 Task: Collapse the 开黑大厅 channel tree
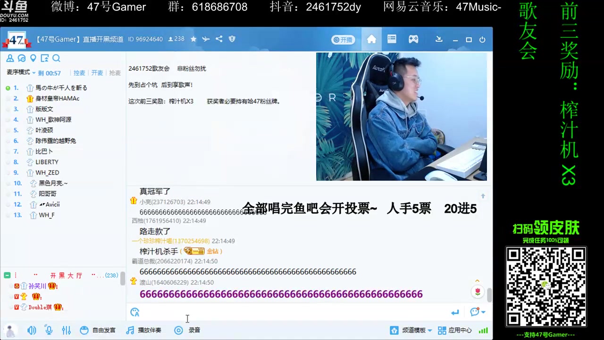[x=7, y=275]
